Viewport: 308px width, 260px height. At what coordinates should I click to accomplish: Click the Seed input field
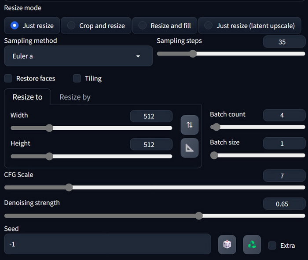click(107, 244)
